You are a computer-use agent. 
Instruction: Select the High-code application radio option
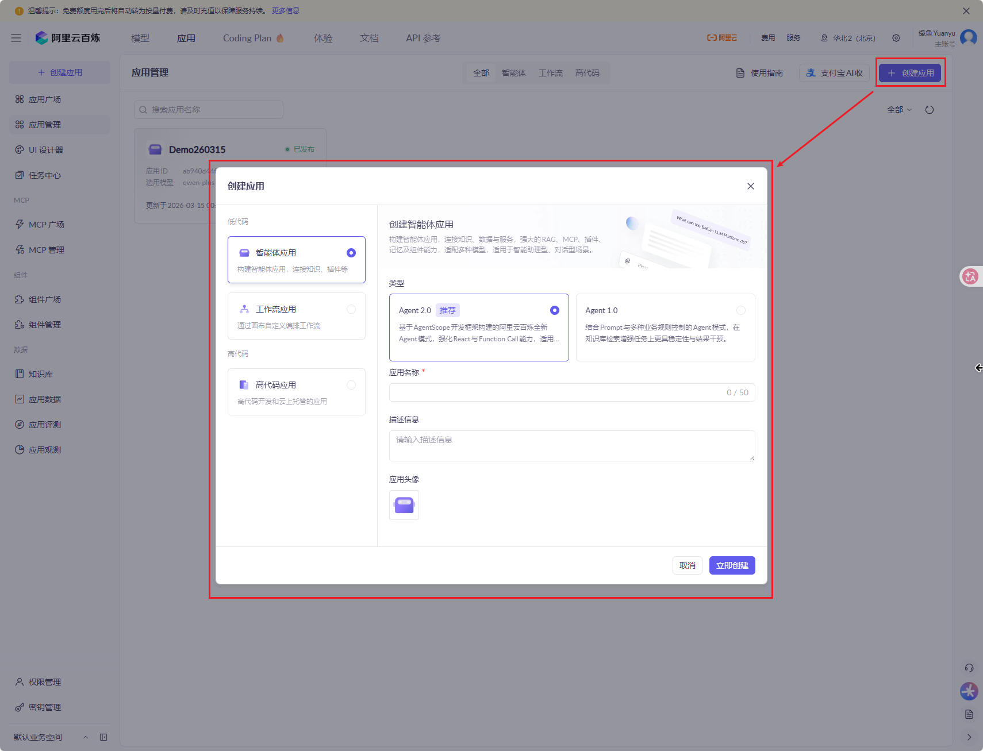[x=351, y=385]
